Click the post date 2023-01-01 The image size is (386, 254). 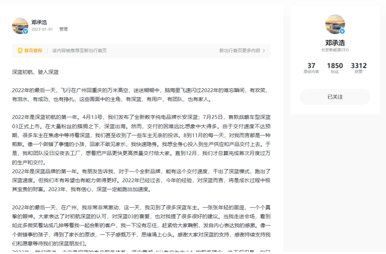[x=42, y=29]
